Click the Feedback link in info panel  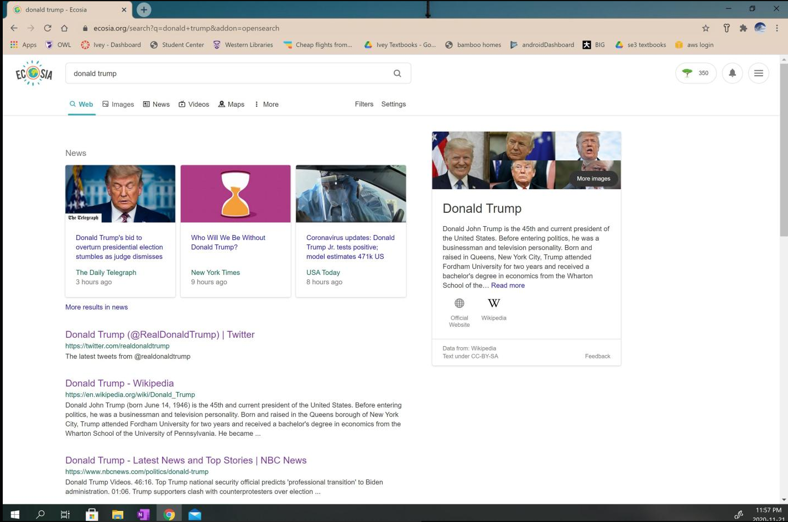tap(597, 356)
